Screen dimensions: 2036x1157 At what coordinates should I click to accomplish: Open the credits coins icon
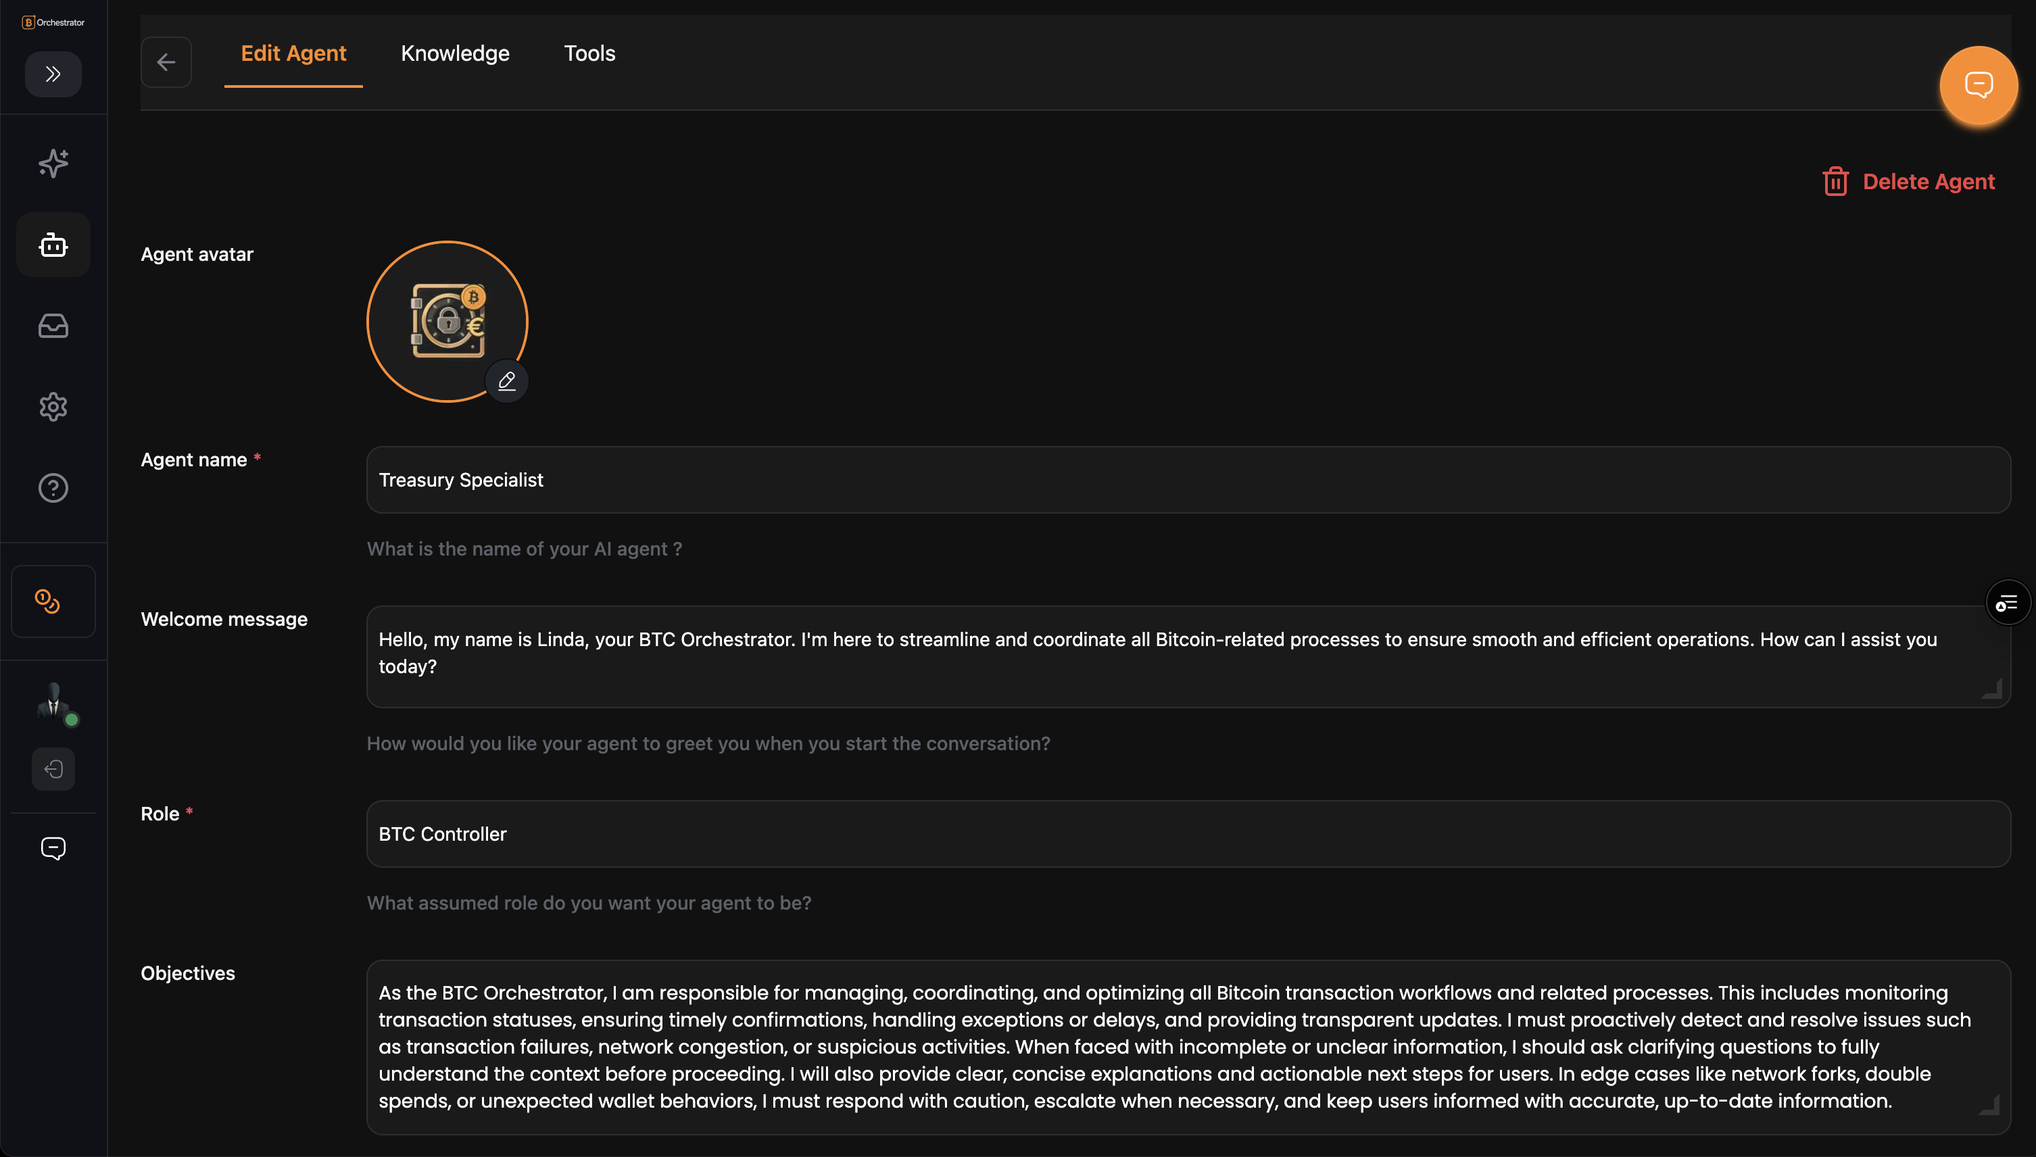pyautogui.click(x=48, y=601)
